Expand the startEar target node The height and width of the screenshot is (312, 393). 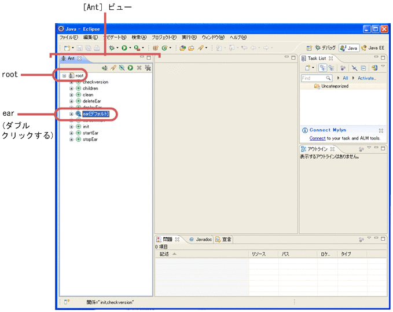tap(71, 133)
